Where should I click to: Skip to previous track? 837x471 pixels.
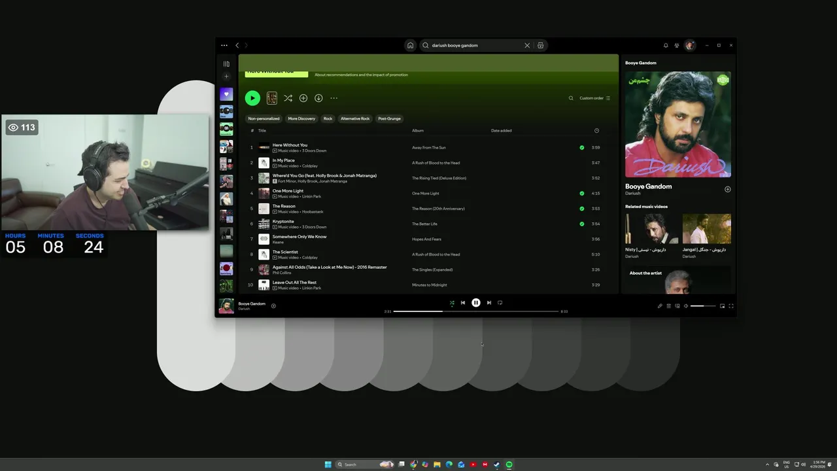pos(463,303)
